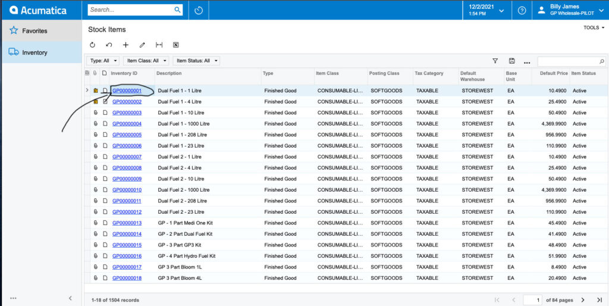Click the attachment paperclip of GP00000003 row

pyautogui.click(x=96, y=113)
